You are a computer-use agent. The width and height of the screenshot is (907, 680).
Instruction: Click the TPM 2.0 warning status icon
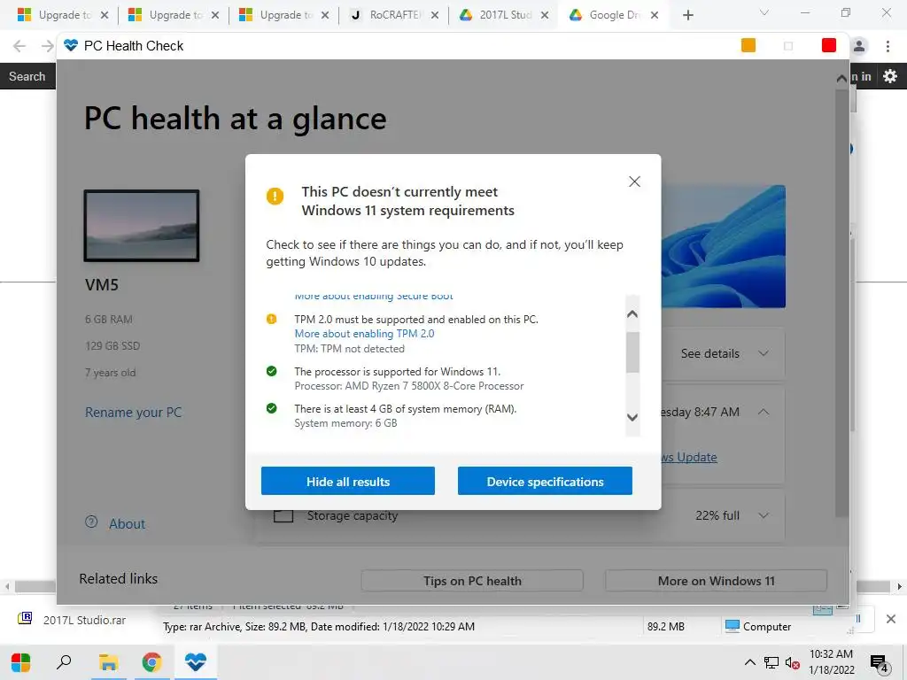[271, 319]
